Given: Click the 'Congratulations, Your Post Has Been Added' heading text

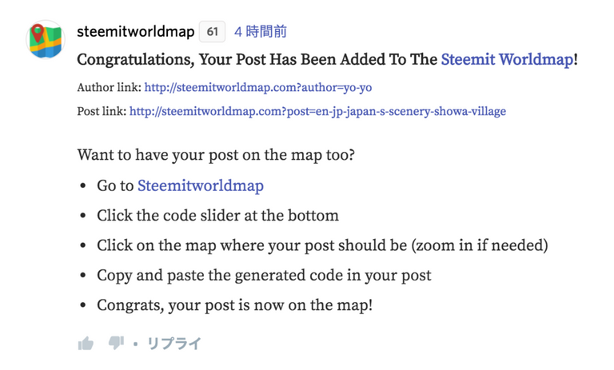Looking at the screenshot, I should (257, 59).
